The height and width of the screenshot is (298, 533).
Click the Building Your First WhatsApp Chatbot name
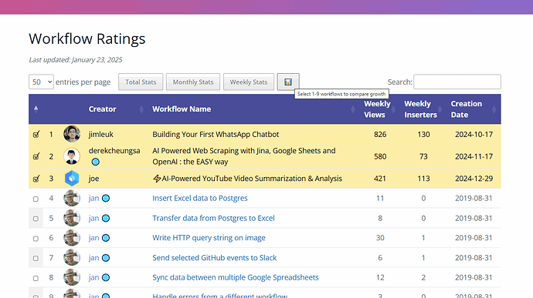click(x=216, y=134)
